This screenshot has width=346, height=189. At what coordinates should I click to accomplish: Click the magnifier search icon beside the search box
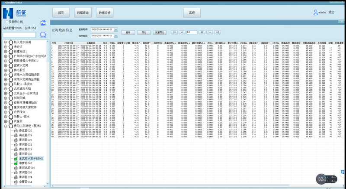43,35
